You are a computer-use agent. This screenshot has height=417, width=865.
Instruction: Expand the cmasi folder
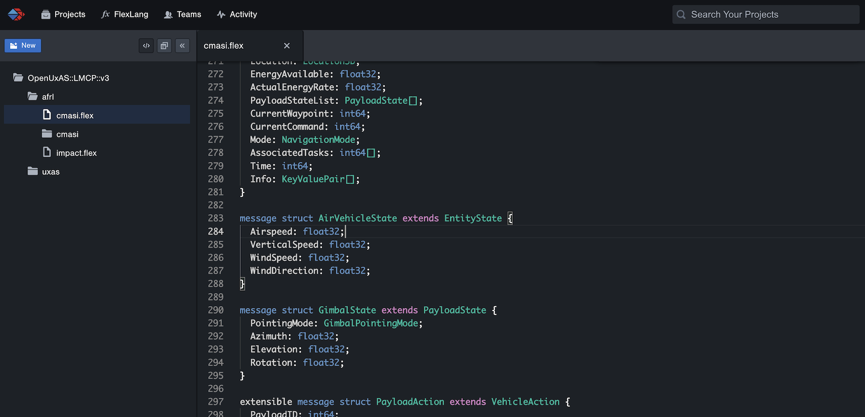click(60, 134)
